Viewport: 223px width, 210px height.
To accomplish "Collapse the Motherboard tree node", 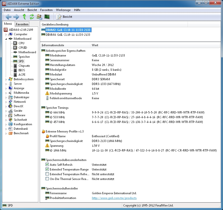I will [6, 39].
